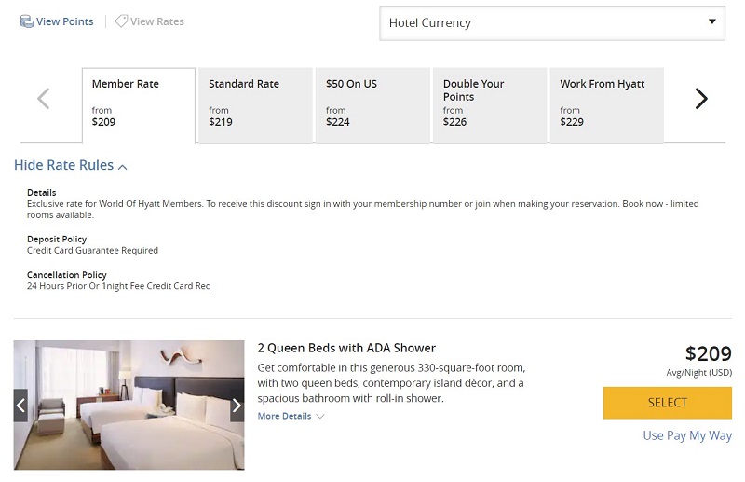This screenshot has height=482, width=745.
Task: Click the More Details chevron icon
Action: click(x=320, y=417)
